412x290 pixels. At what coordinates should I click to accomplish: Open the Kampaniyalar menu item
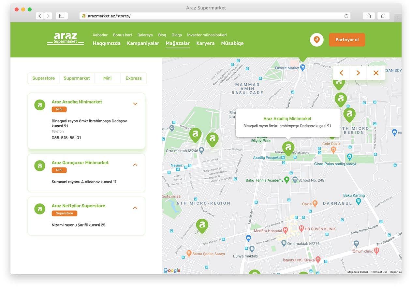coord(143,43)
